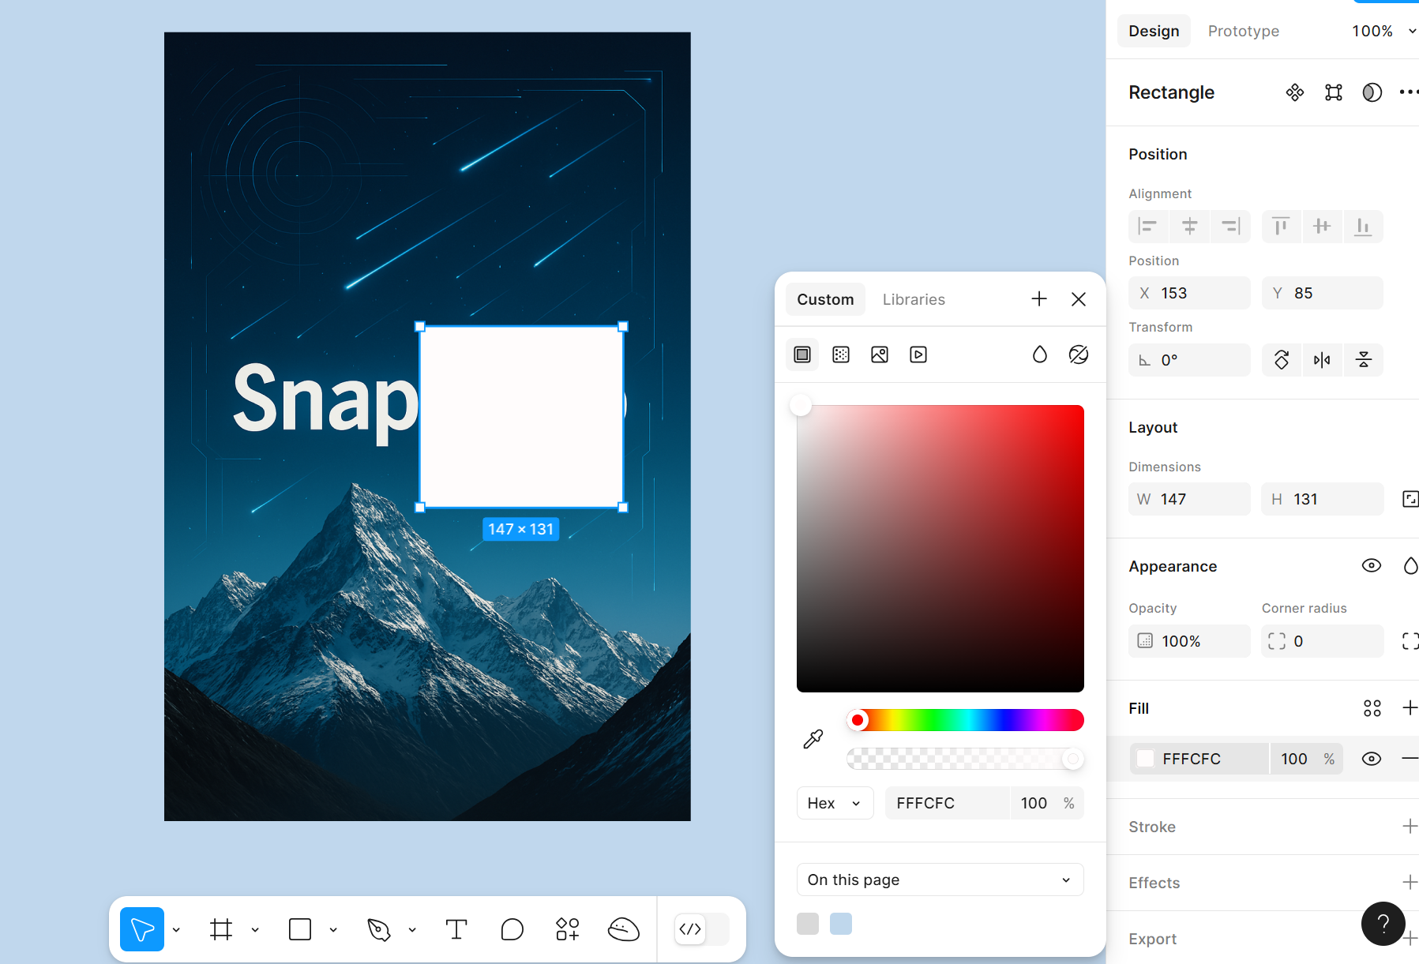Click the create component icon
1419x964 pixels.
coord(1295,92)
